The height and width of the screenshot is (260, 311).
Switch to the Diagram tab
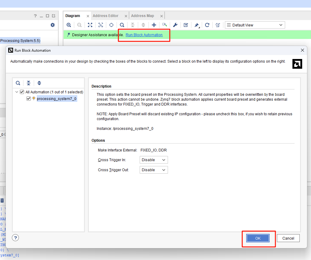(x=73, y=16)
